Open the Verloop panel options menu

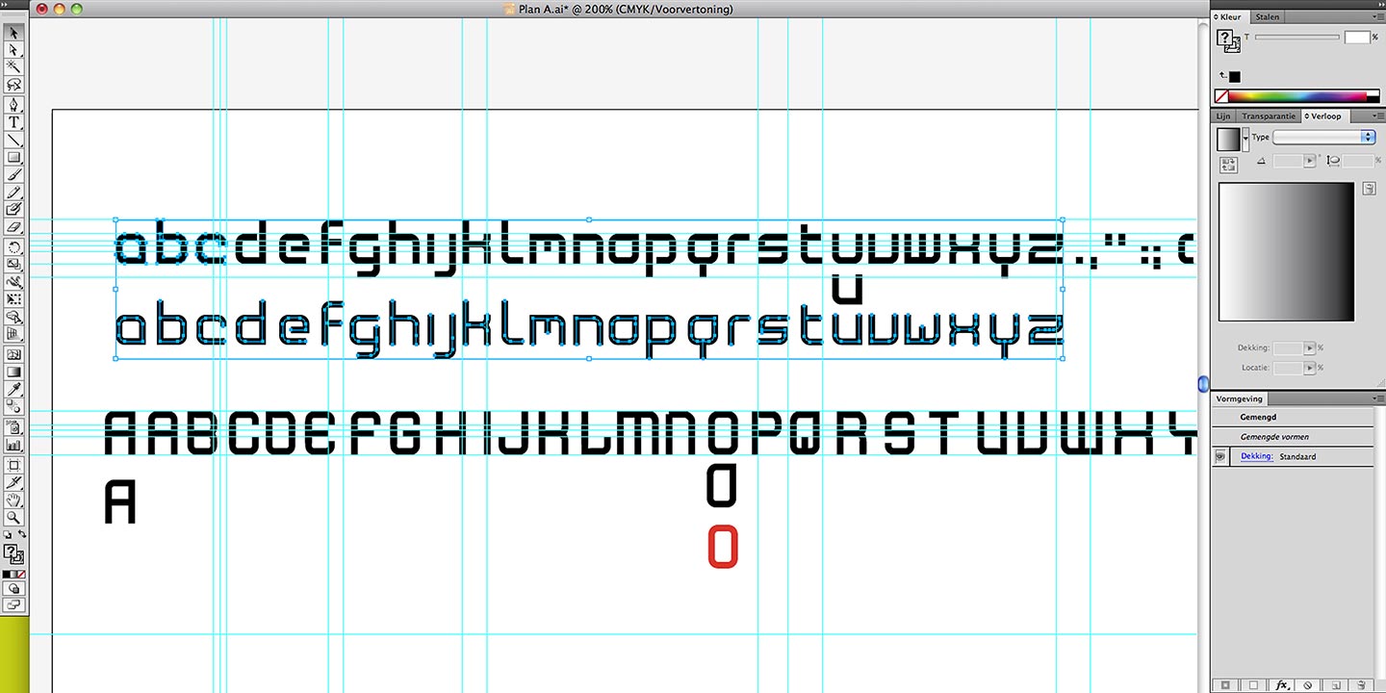1378,115
